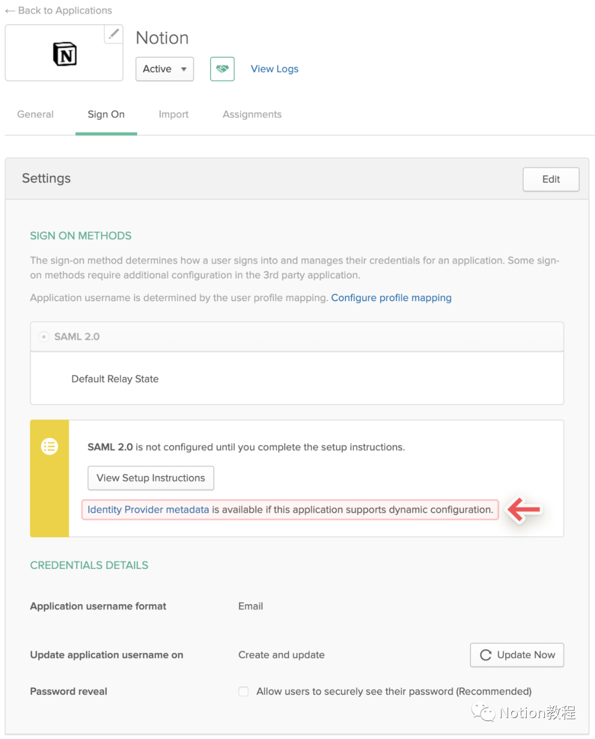Select the Sign On tab
This screenshot has height=739, width=595.
tap(106, 115)
